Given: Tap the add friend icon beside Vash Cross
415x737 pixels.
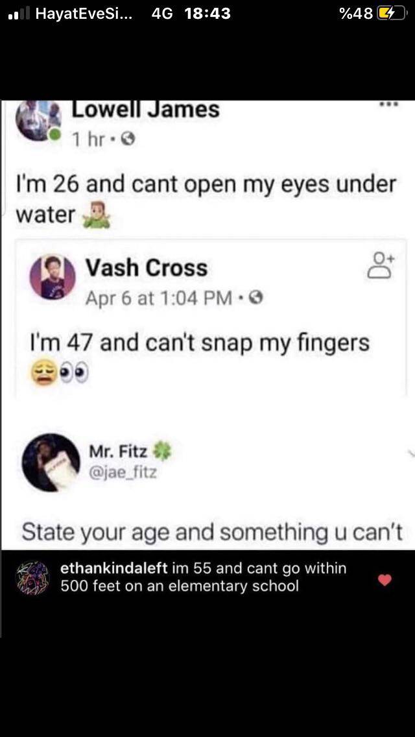Looking at the screenshot, I should pyautogui.click(x=382, y=267).
